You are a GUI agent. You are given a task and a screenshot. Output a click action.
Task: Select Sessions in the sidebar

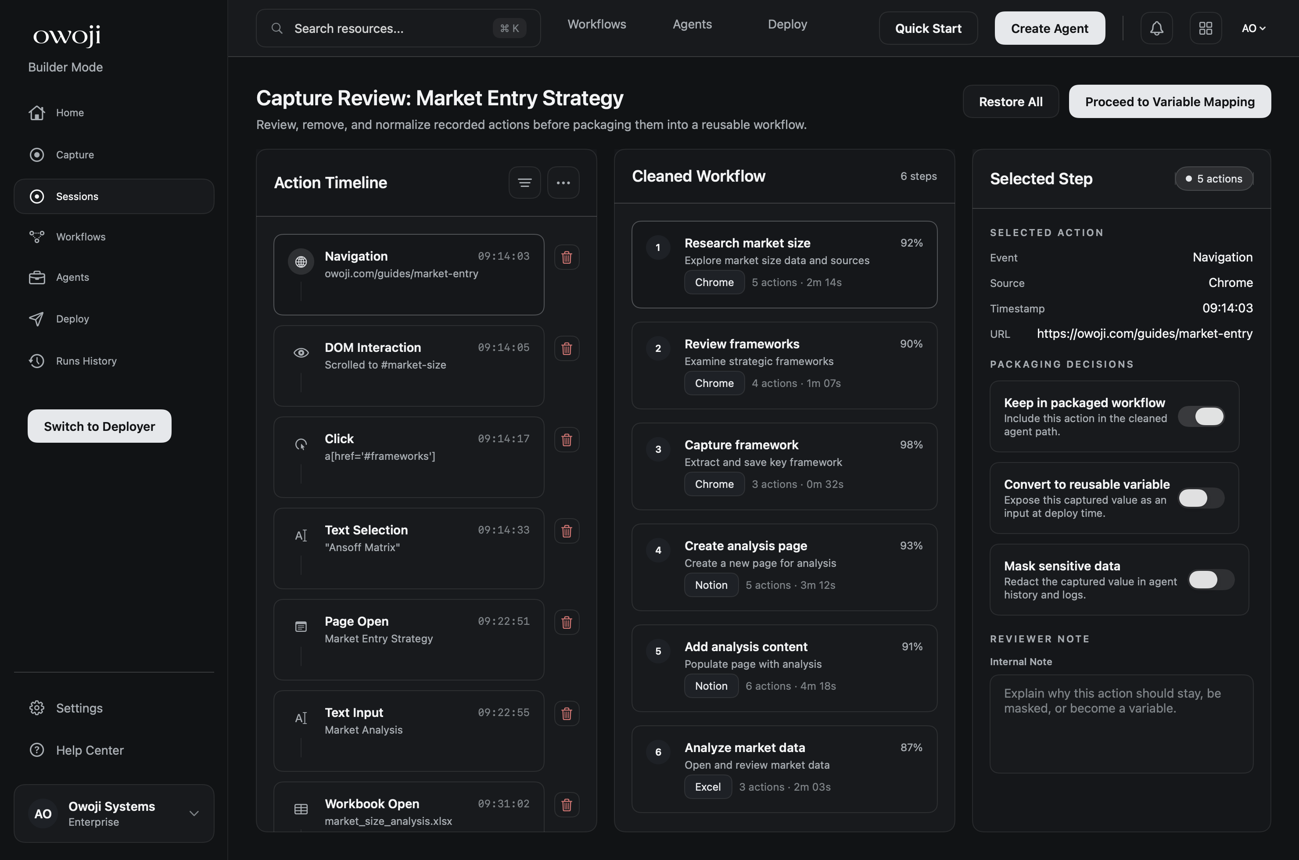(77, 196)
